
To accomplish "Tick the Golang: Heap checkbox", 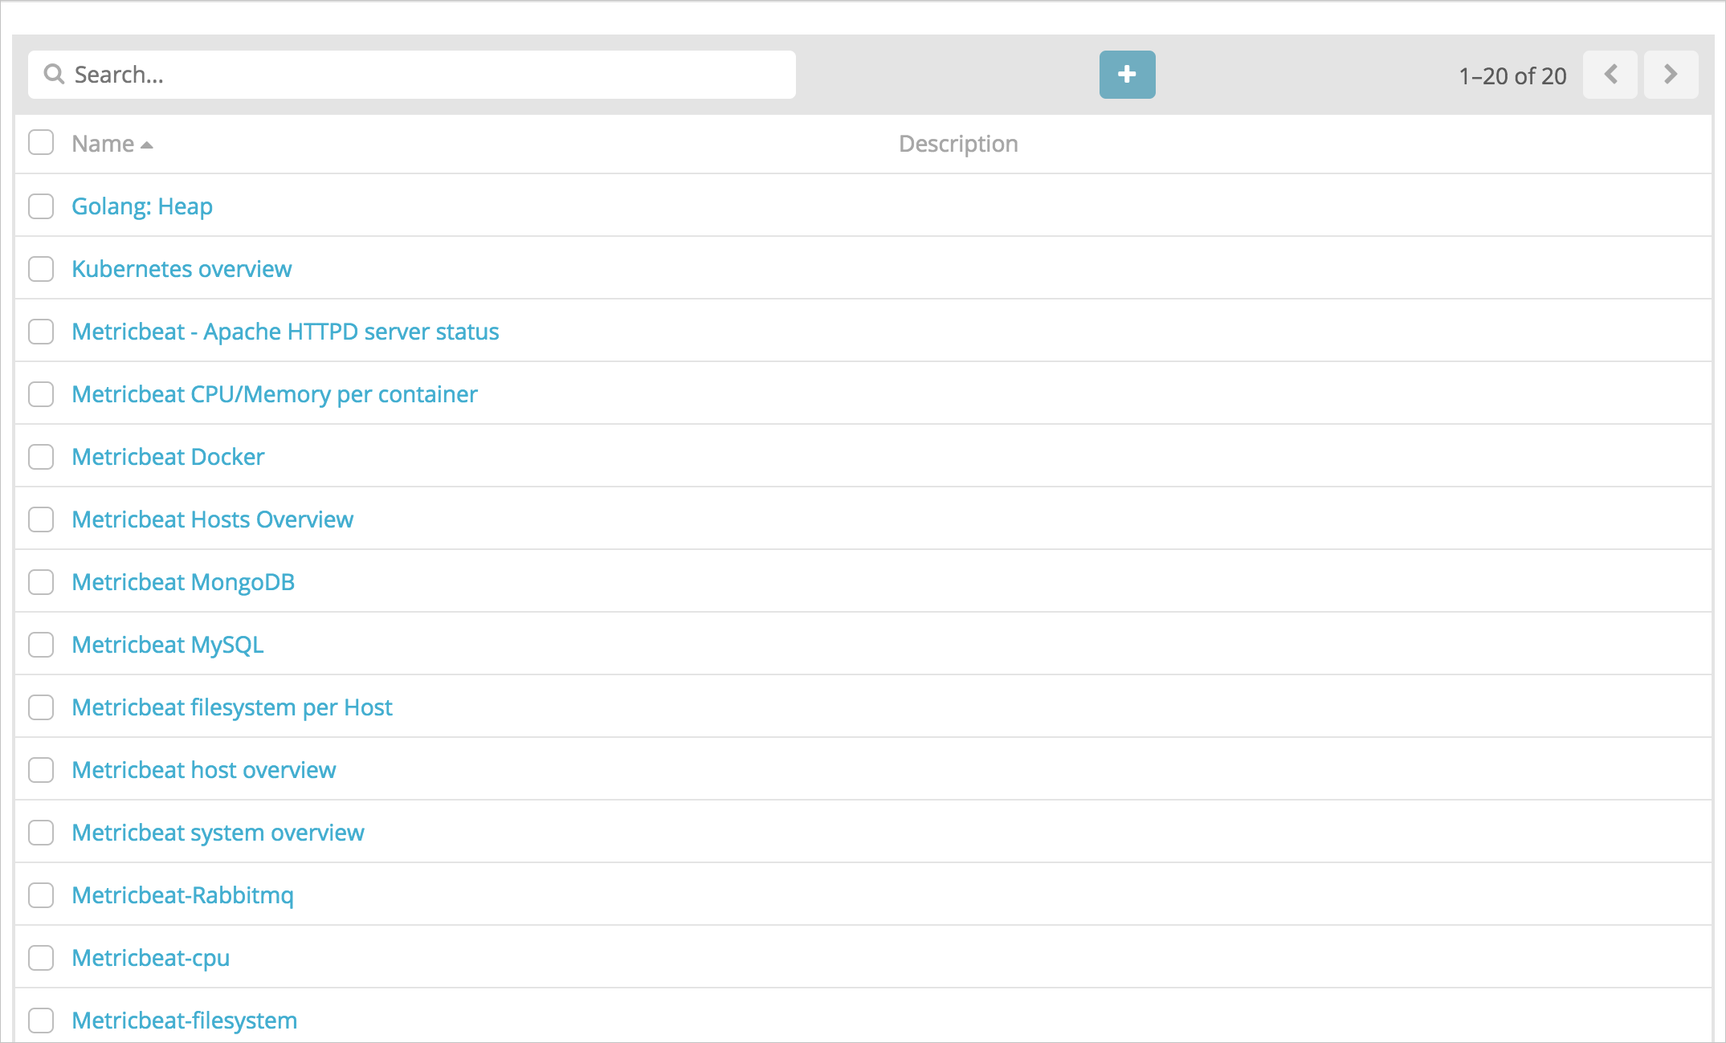I will click(41, 206).
